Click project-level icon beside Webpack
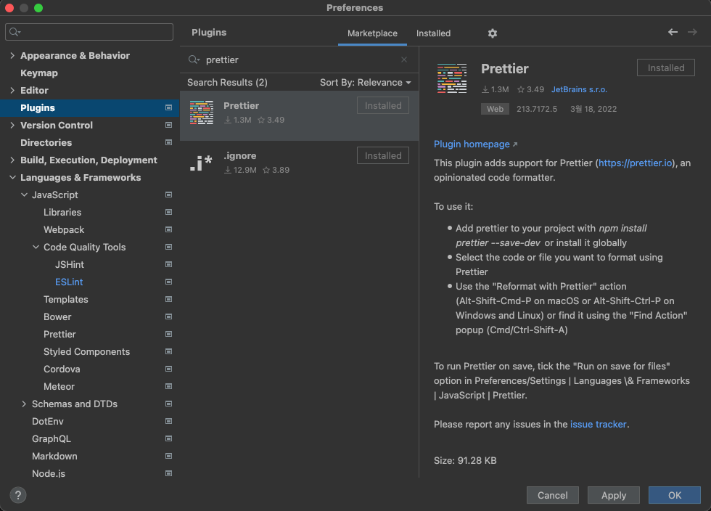The image size is (711, 511). [x=168, y=229]
